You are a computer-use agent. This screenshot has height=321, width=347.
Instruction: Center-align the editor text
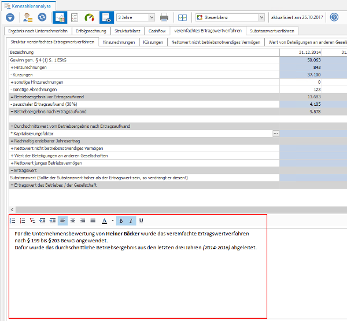(73, 221)
